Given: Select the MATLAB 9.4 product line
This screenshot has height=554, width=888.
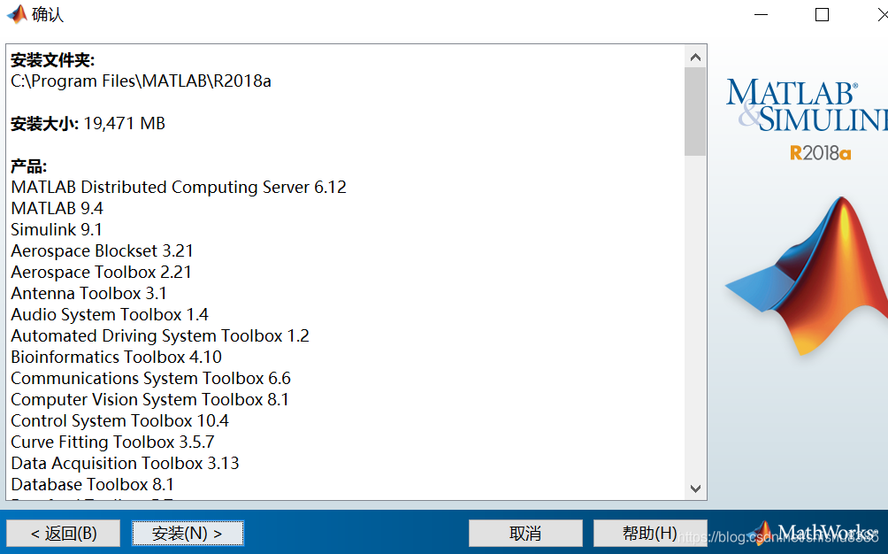Looking at the screenshot, I should coord(57,209).
